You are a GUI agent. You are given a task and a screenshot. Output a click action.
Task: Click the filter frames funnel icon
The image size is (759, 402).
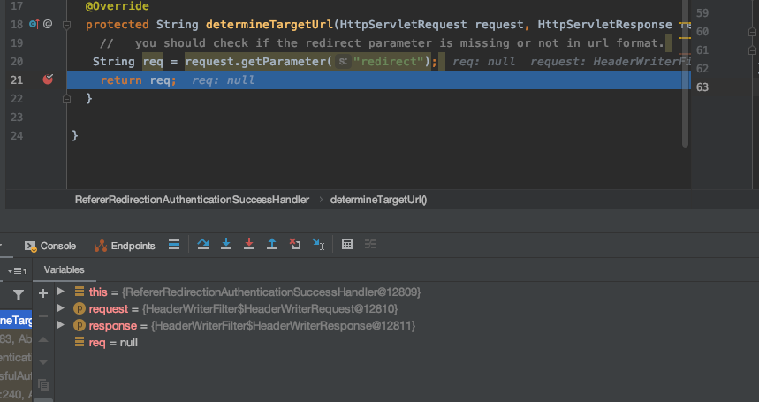click(x=18, y=295)
